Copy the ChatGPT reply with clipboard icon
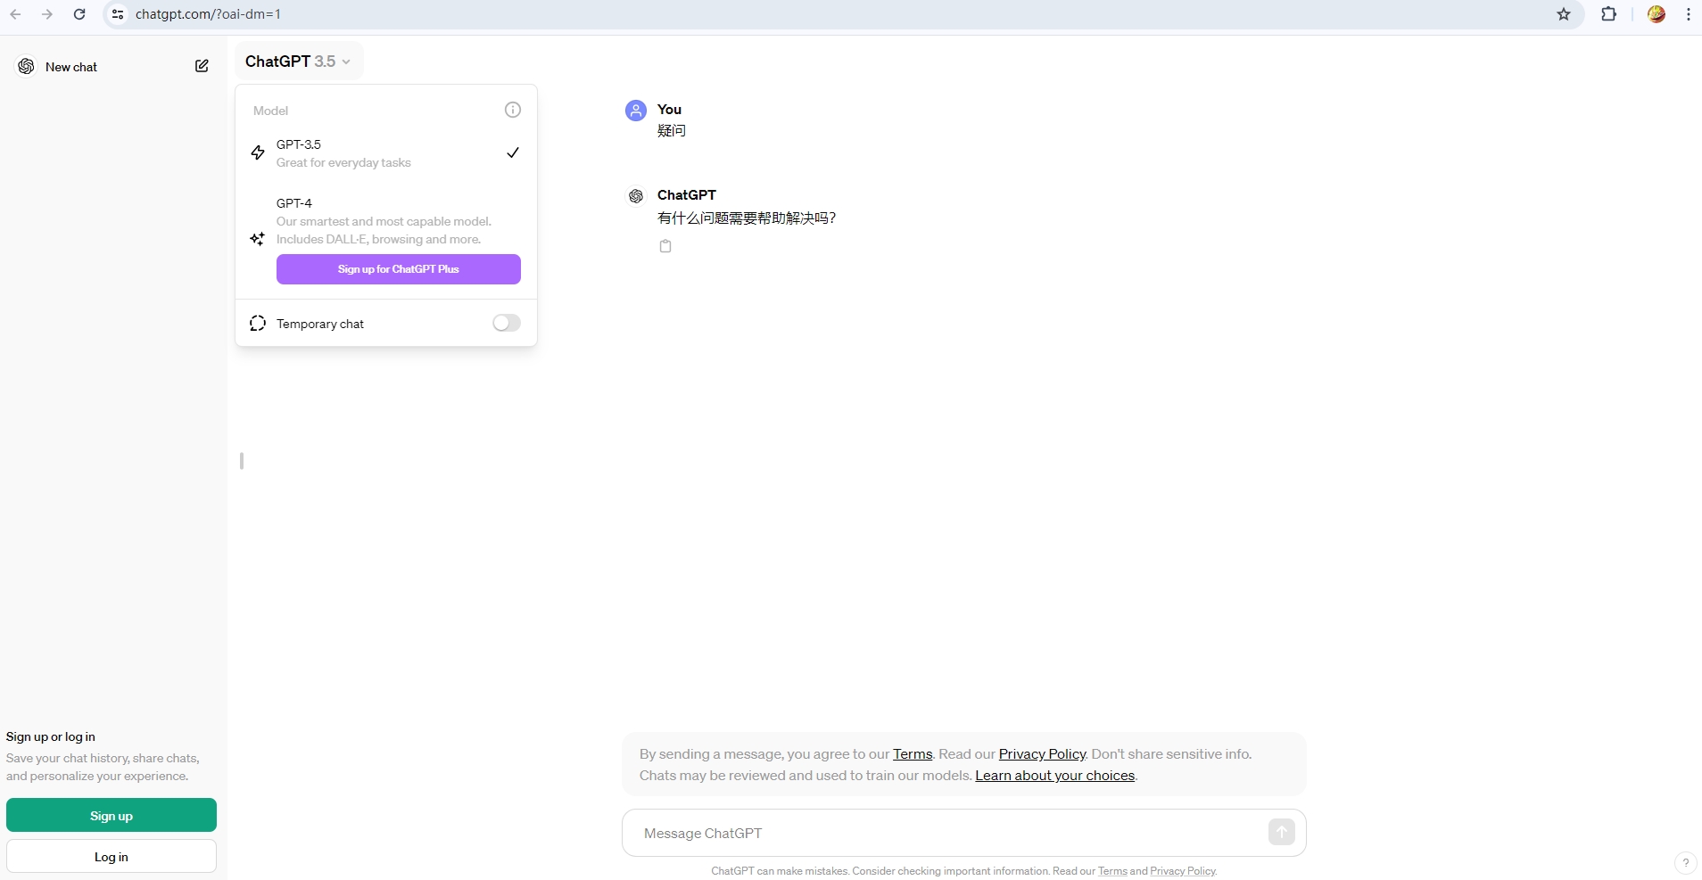The height and width of the screenshot is (880, 1702). coord(665,246)
